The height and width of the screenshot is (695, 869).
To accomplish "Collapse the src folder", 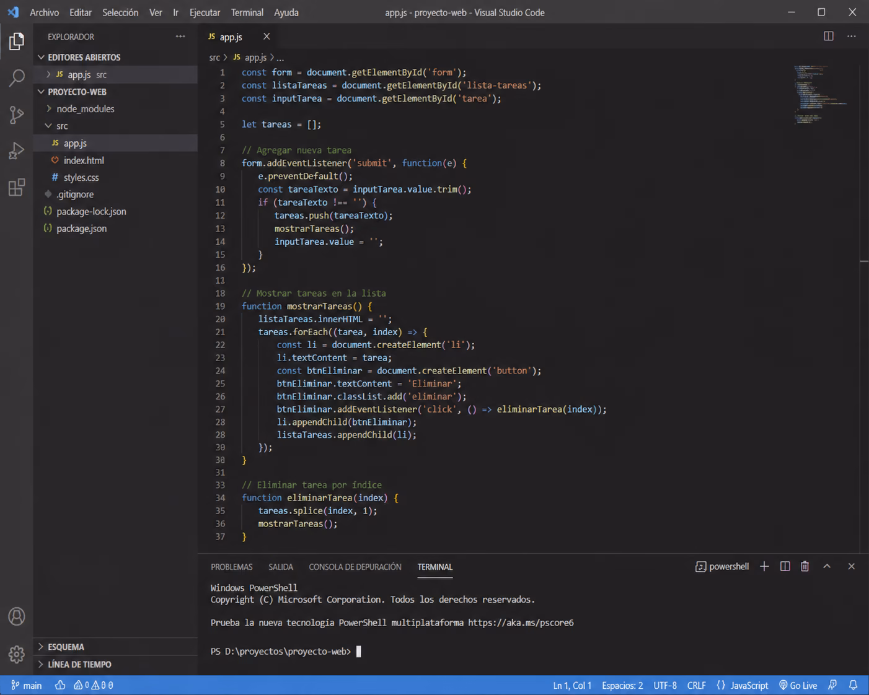I will tap(115, 126).
